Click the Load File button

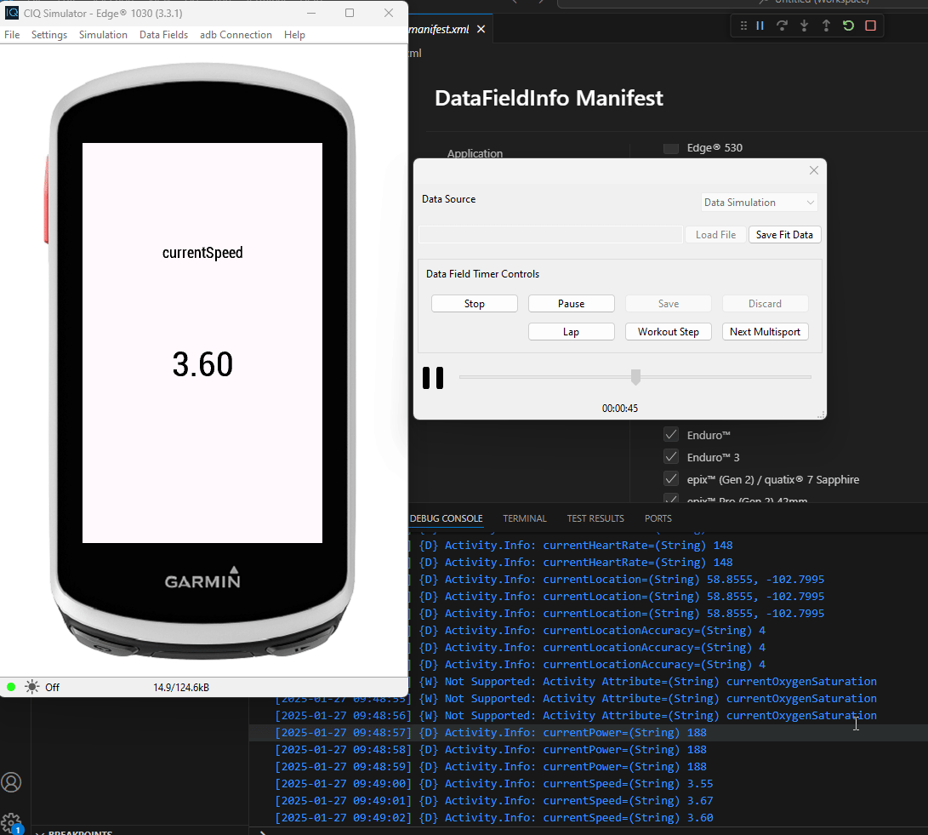pyautogui.click(x=715, y=235)
